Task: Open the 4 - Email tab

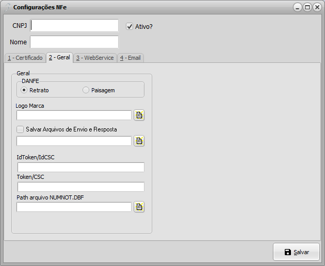Action: pos(131,58)
